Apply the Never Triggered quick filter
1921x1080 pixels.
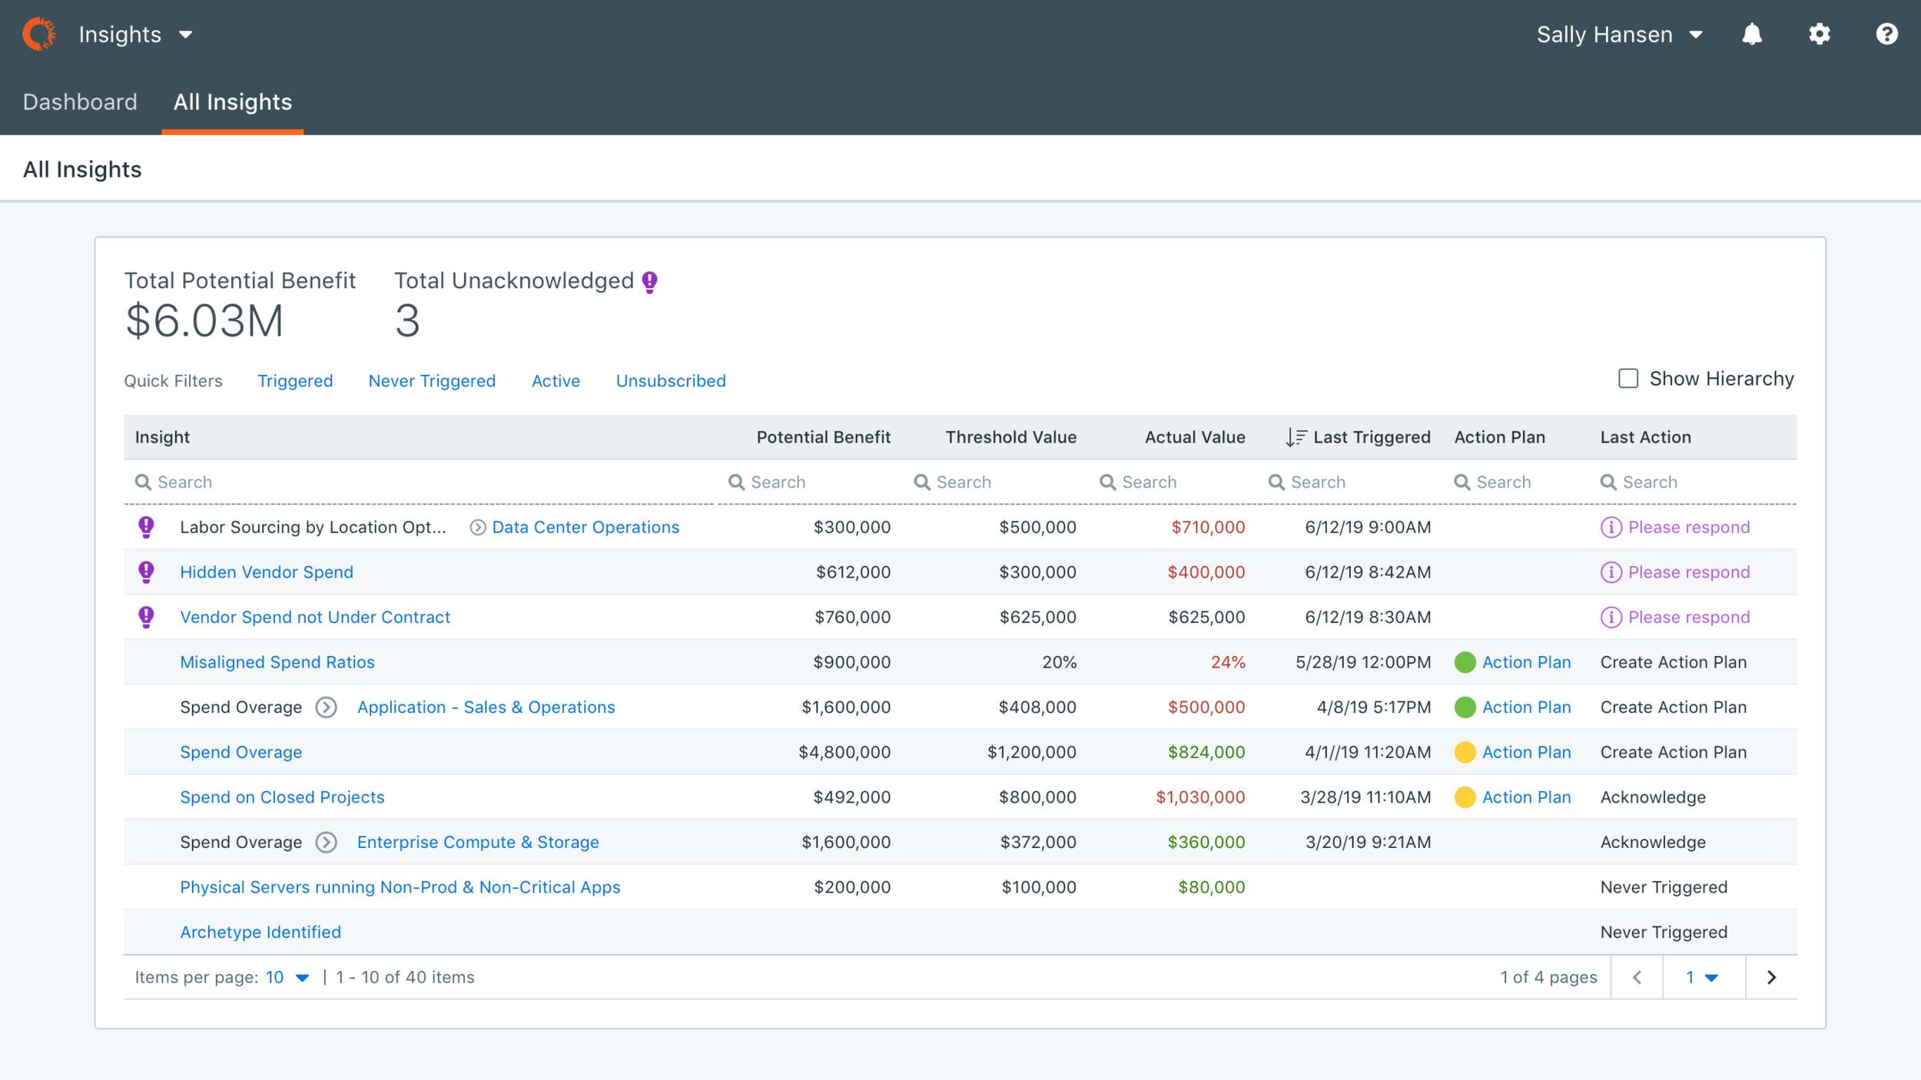[432, 381]
